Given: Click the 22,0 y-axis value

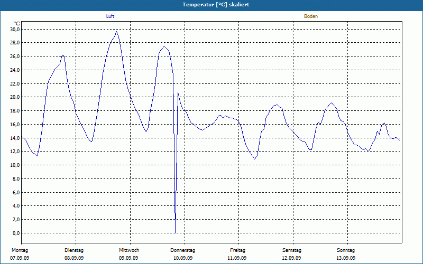Looking at the screenshot, I should coord(16,83).
